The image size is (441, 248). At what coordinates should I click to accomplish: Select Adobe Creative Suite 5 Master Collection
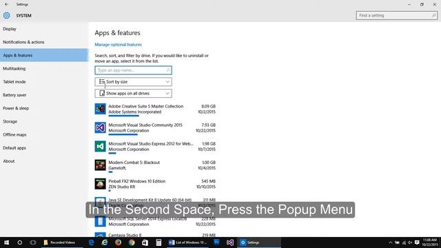tap(155, 110)
